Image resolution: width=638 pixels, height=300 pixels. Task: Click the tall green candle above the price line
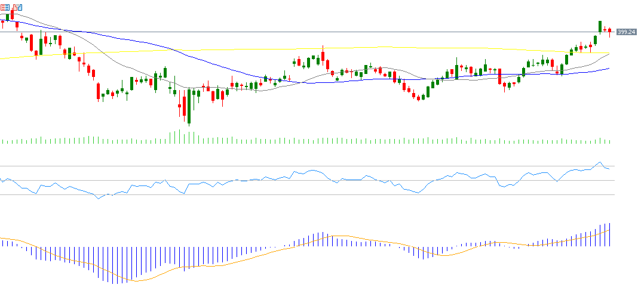pos(600,26)
